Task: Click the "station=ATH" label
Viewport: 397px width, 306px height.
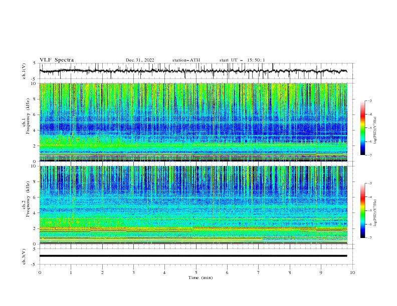Action: pos(186,60)
